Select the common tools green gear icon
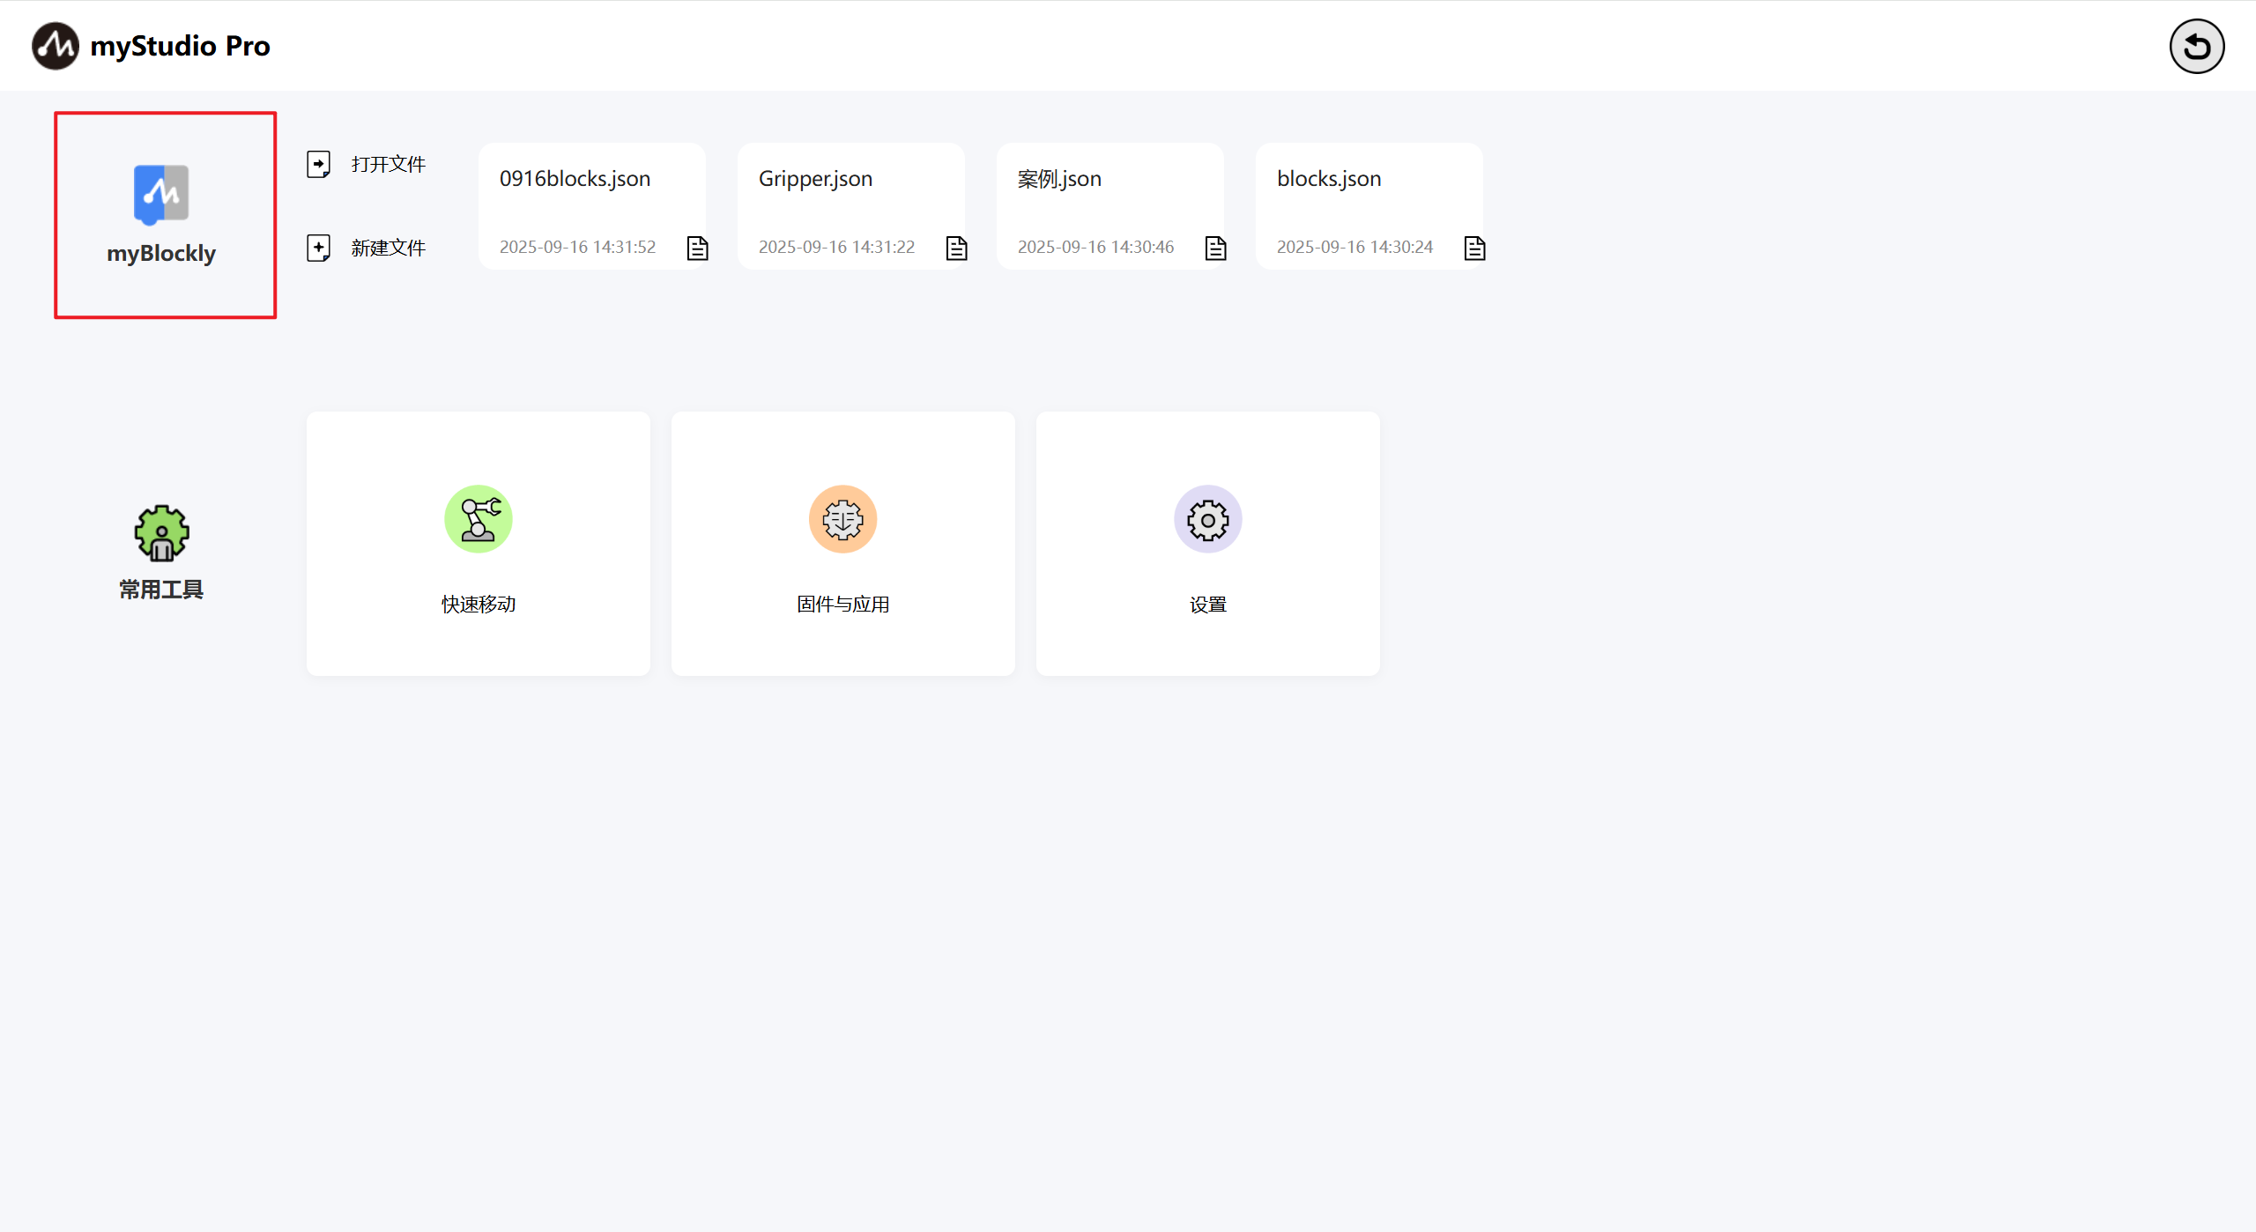This screenshot has height=1232, width=2256. coord(161,533)
